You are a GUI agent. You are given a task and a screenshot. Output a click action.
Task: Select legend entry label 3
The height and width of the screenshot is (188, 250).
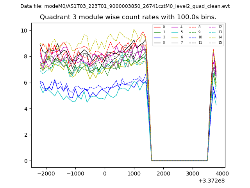[x=164, y=42]
